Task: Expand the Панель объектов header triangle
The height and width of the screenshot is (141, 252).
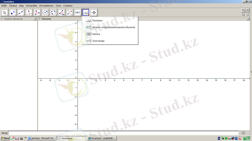Action: point(2,19)
